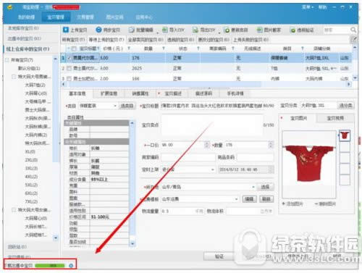Open the 宝贝描述 detail tab
Viewport: 362px width, 273px height.
tap(173, 93)
